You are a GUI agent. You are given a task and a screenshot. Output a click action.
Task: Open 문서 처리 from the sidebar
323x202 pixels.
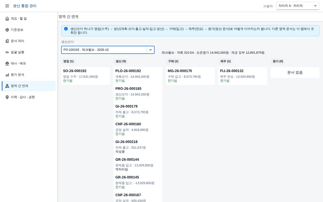coord(29,41)
